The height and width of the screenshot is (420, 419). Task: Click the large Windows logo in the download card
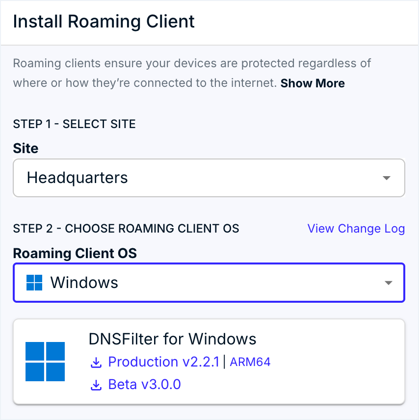(45, 362)
